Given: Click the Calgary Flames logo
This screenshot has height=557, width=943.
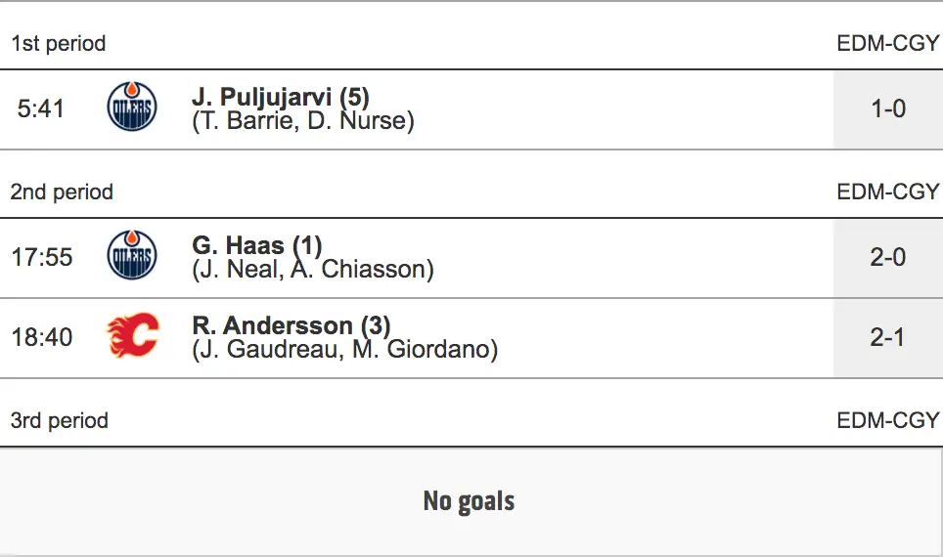Looking at the screenshot, I should [131, 336].
